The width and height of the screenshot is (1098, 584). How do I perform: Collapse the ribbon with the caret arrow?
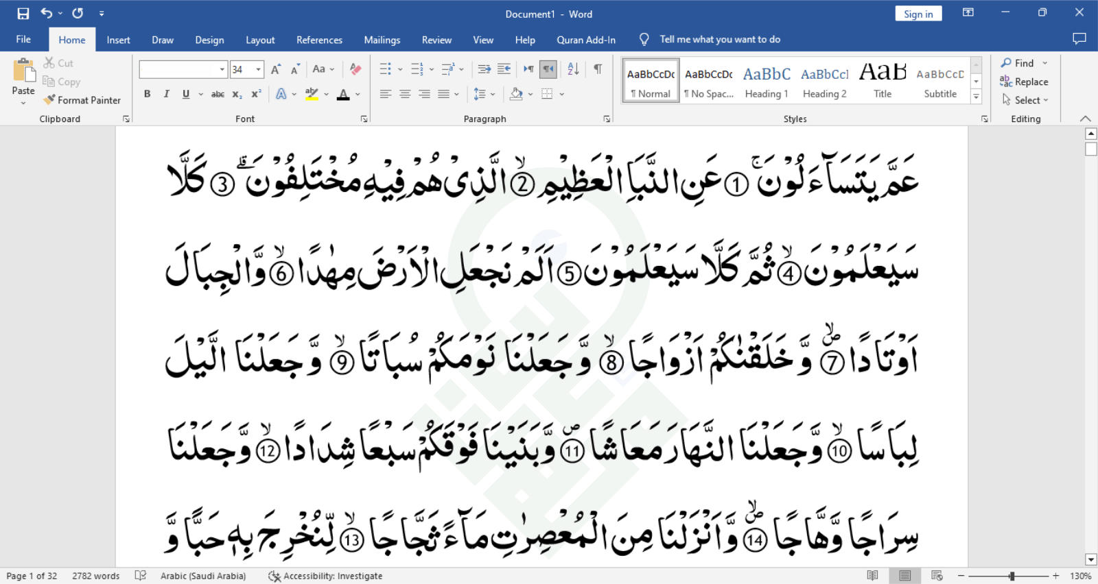coord(1086,119)
